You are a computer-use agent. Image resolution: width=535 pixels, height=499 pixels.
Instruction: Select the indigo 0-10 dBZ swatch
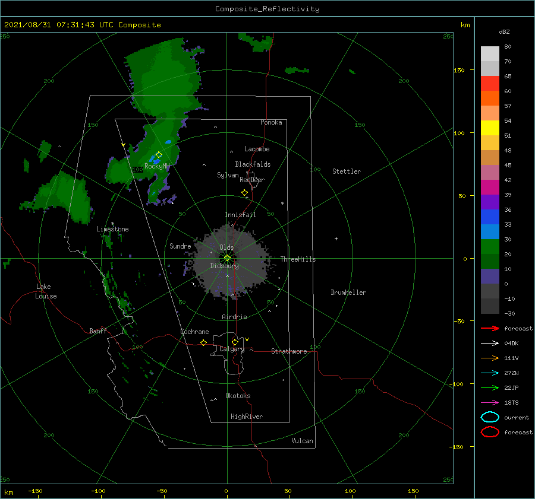pyautogui.click(x=490, y=276)
